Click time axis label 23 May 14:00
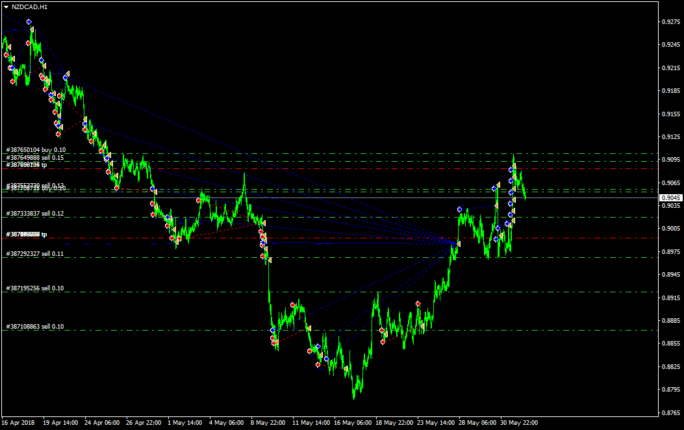Screen dimensions: 684x430 pos(436,423)
